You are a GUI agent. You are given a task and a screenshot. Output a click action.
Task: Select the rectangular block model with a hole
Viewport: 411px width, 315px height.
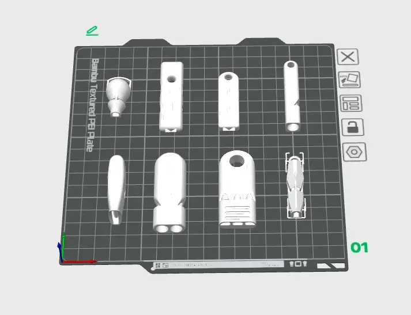[x=171, y=97]
